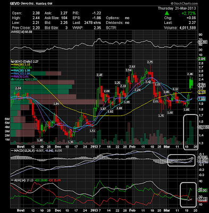This screenshot has width=209, height=213.
Task: Click the 2.54 price label
Action: pos(129,70)
